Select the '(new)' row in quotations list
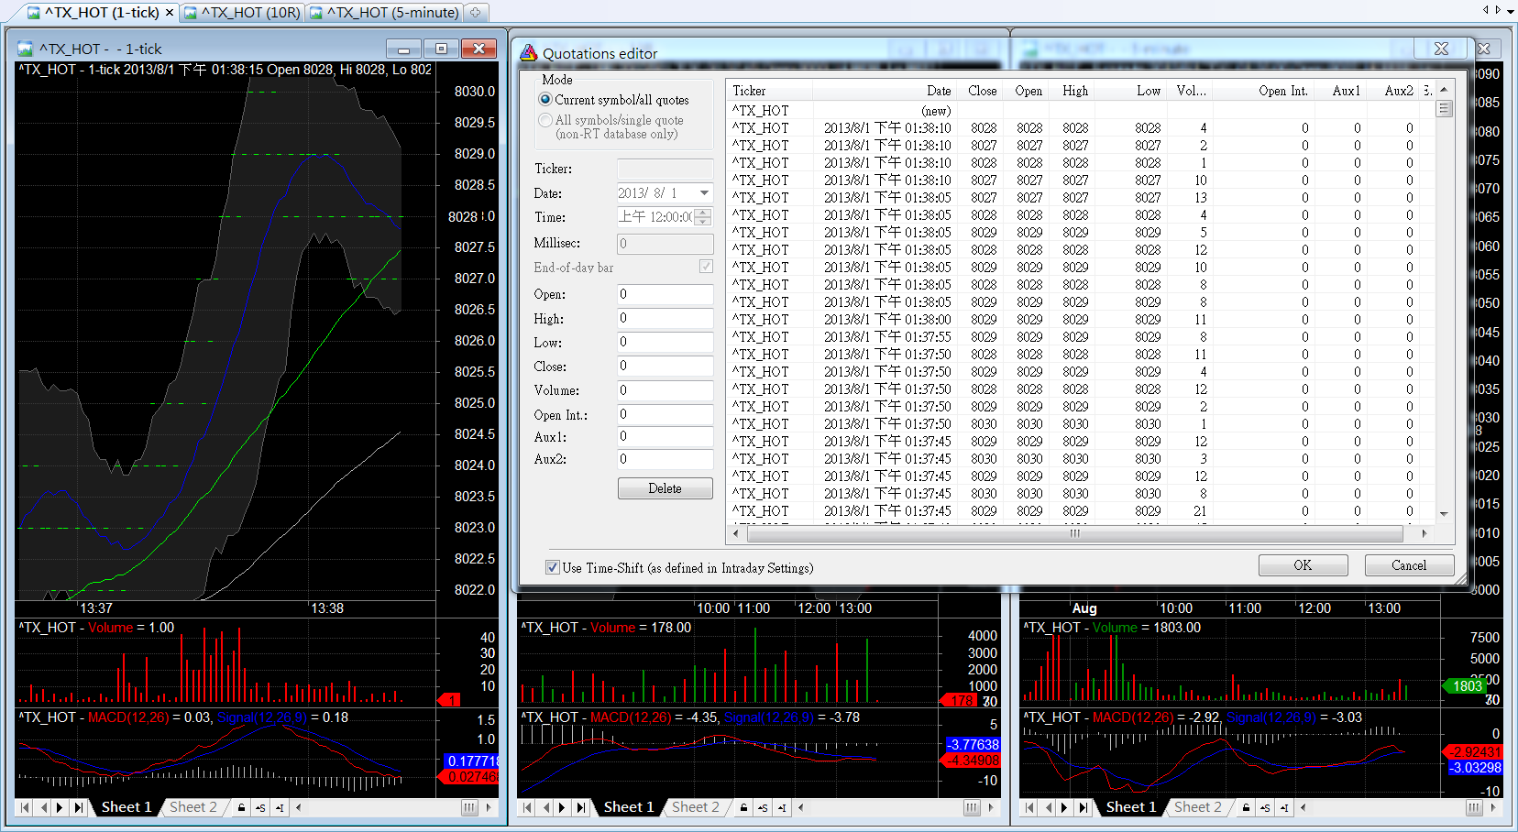This screenshot has width=1518, height=832. pos(1082,110)
